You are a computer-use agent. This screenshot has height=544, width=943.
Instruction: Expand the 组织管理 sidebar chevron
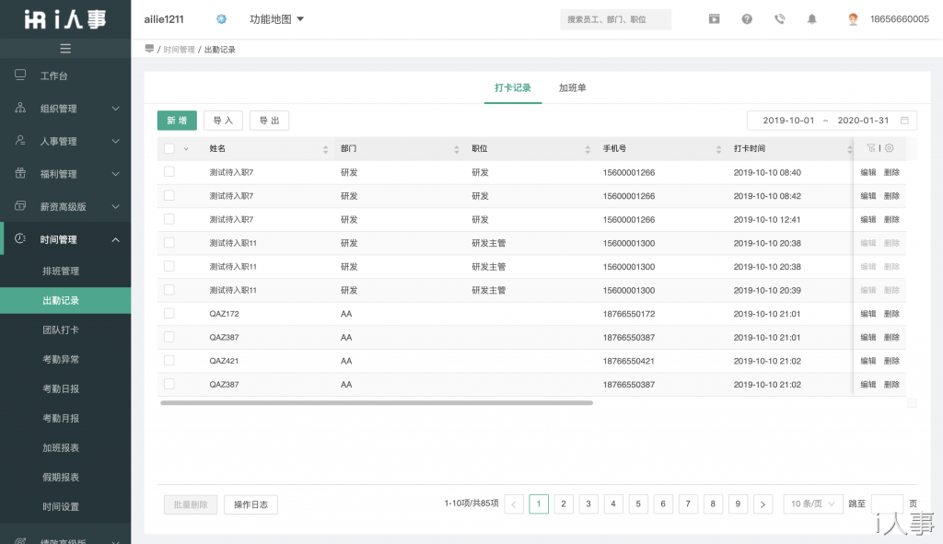(x=115, y=109)
